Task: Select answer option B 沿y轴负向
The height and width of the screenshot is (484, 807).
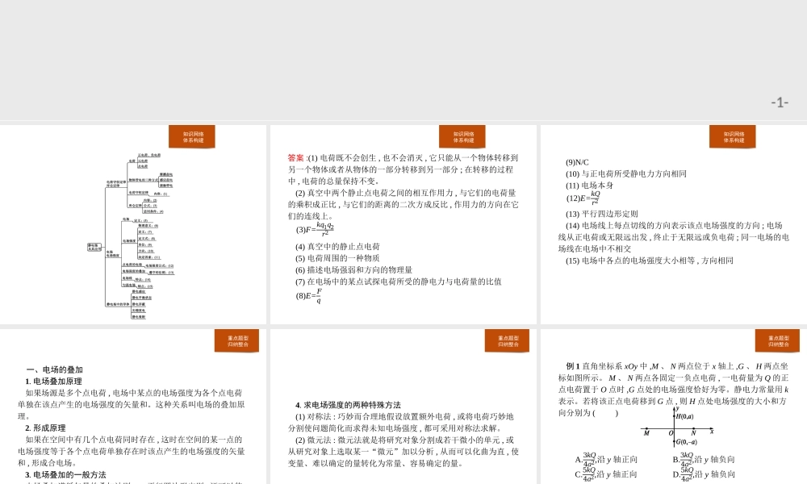Action: click(x=704, y=460)
